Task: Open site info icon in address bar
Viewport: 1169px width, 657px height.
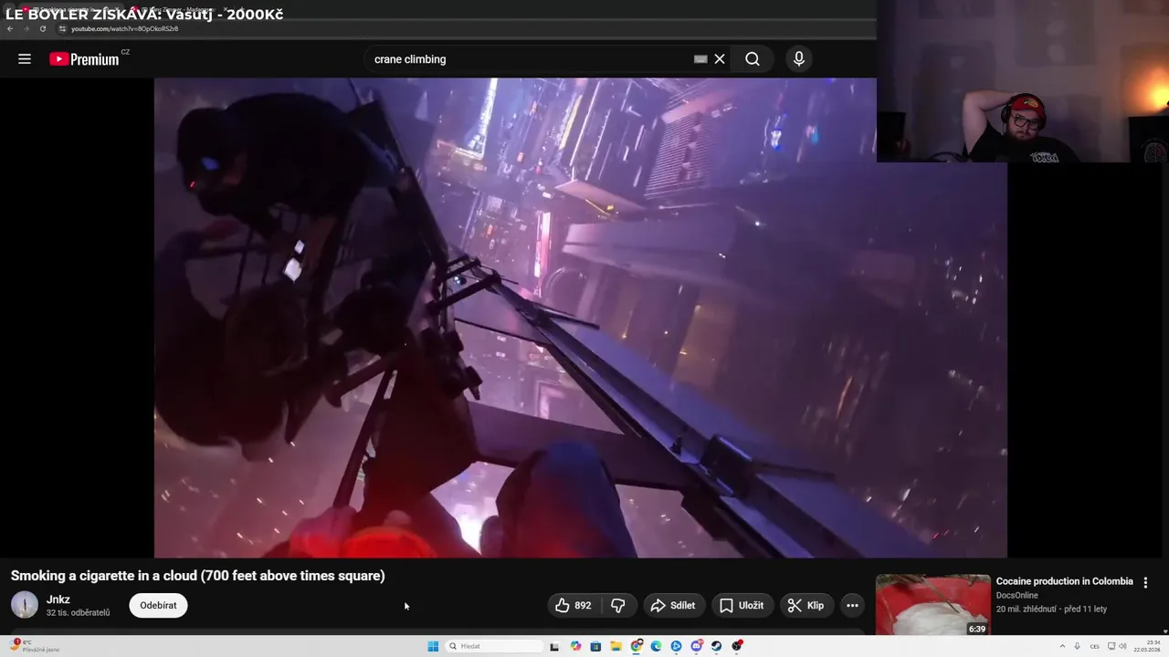Action: click(62, 28)
